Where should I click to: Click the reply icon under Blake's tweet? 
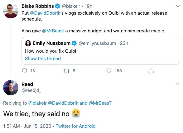pyautogui.click(x=24, y=71)
